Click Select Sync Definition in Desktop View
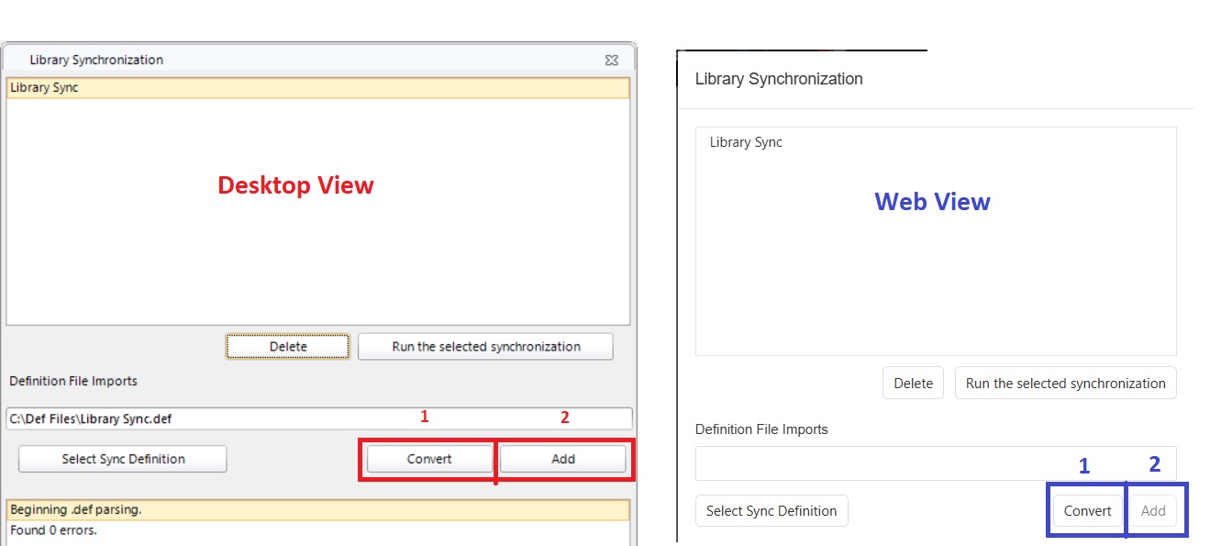 click(x=122, y=458)
